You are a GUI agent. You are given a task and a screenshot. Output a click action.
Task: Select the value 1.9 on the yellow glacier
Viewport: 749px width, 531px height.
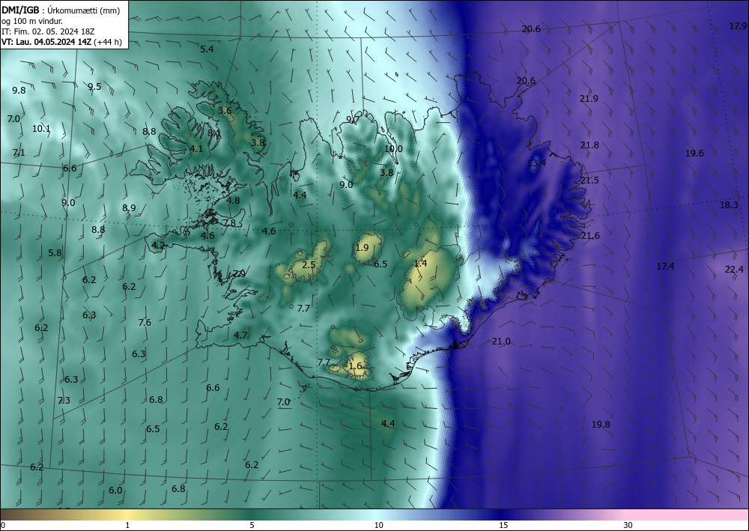point(363,247)
